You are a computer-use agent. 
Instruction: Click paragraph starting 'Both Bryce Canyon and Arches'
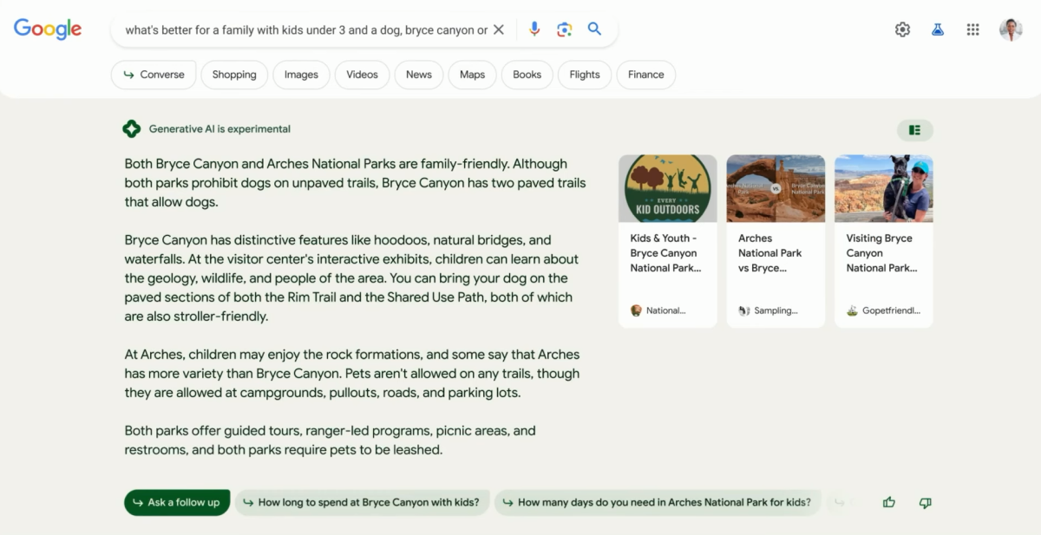355,183
